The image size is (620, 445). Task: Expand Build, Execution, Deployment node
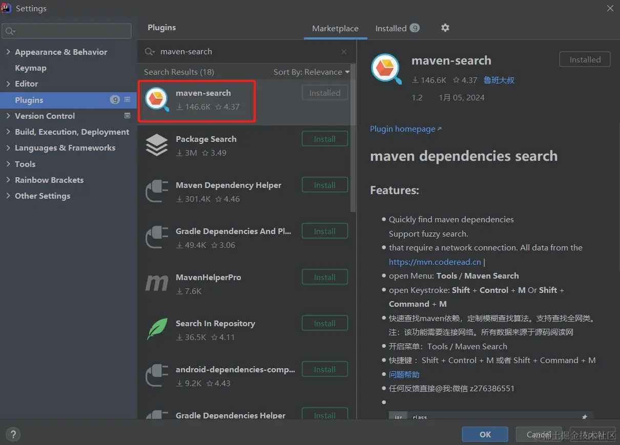click(x=8, y=132)
